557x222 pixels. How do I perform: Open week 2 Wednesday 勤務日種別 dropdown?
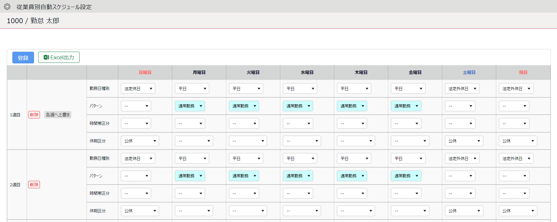coord(300,158)
